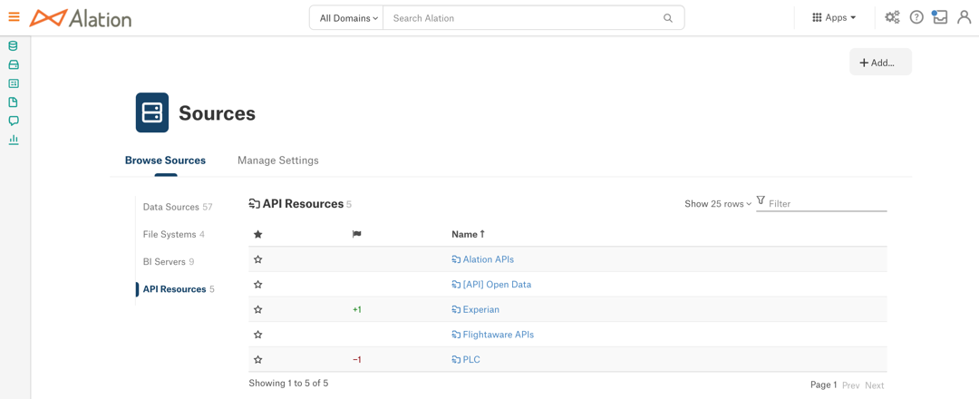Open the Alation APIs link
Viewport: 979px width, 399px height.
489,259
